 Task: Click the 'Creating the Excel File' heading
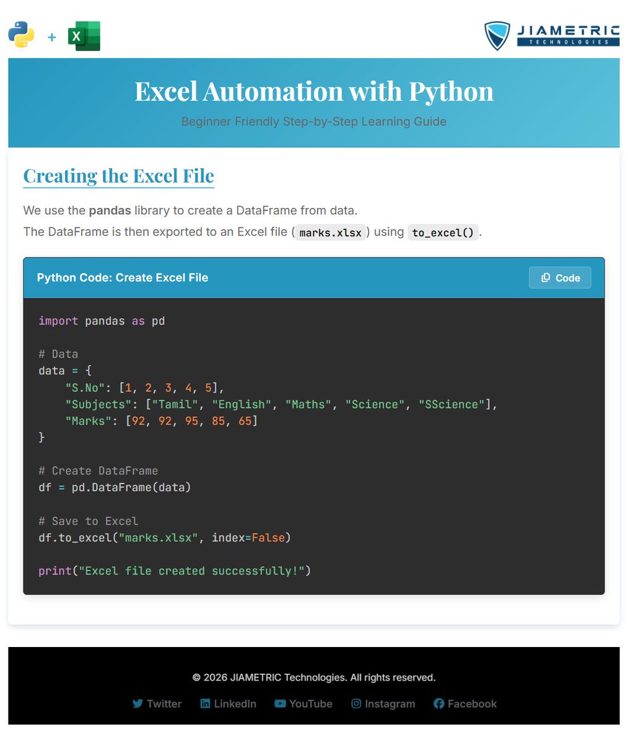(x=119, y=176)
